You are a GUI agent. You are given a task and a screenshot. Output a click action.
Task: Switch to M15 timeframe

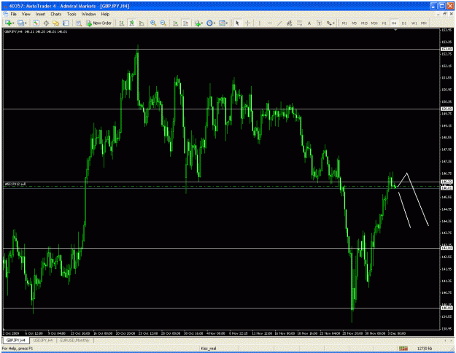click(x=364, y=23)
